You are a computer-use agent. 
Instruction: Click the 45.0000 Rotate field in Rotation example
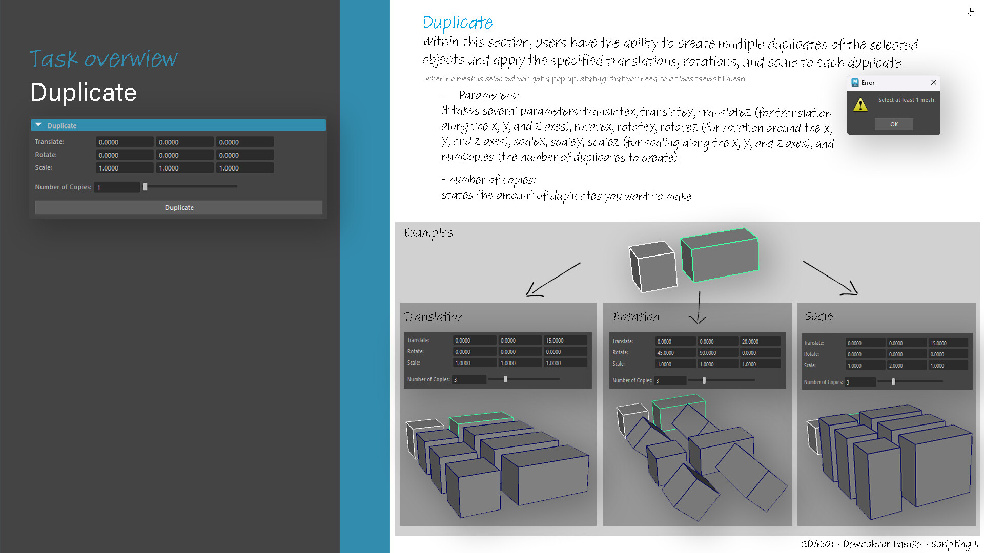[x=674, y=352]
